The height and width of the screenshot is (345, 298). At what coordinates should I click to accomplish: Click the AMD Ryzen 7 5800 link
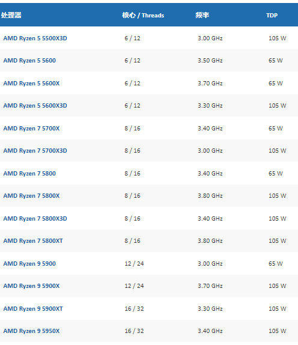(29, 174)
